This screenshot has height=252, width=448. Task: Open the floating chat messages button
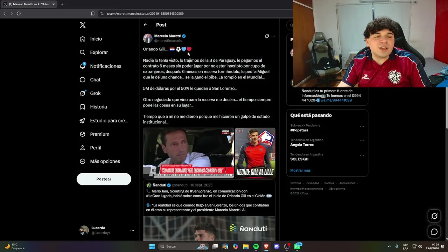click(x=434, y=232)
